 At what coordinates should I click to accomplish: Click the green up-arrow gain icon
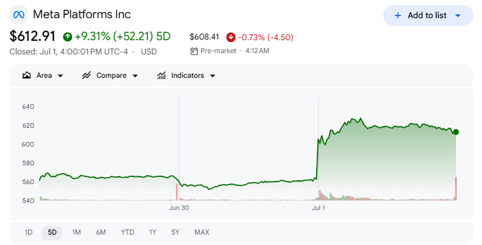(x=68, y=37)
